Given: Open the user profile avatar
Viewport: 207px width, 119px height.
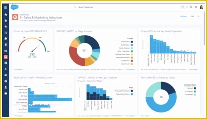Looking at the screenshot, I should (201, 7).
